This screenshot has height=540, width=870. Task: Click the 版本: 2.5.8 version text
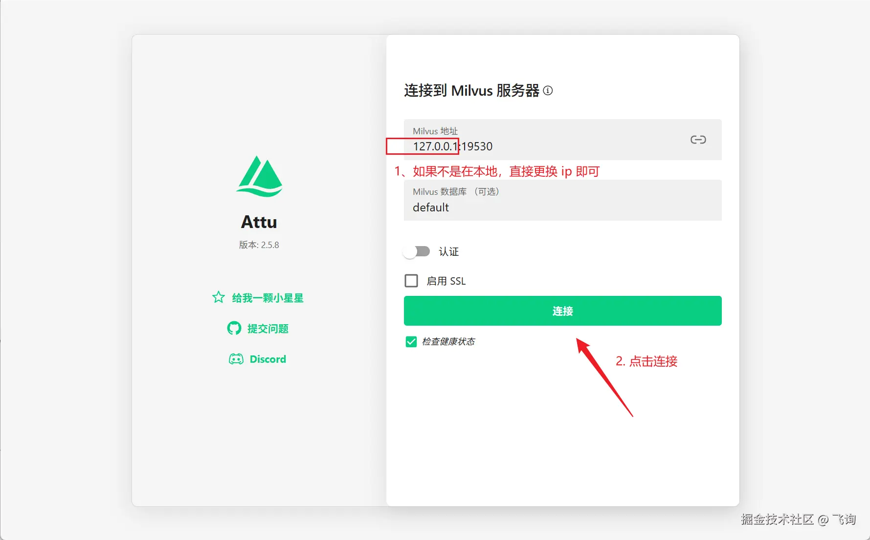[259, 245]
